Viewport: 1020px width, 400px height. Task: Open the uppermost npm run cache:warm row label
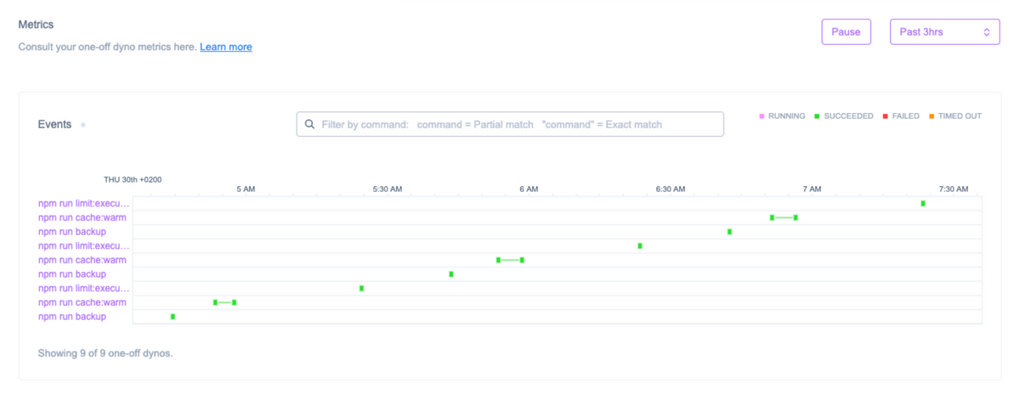[x=82, y=217]
